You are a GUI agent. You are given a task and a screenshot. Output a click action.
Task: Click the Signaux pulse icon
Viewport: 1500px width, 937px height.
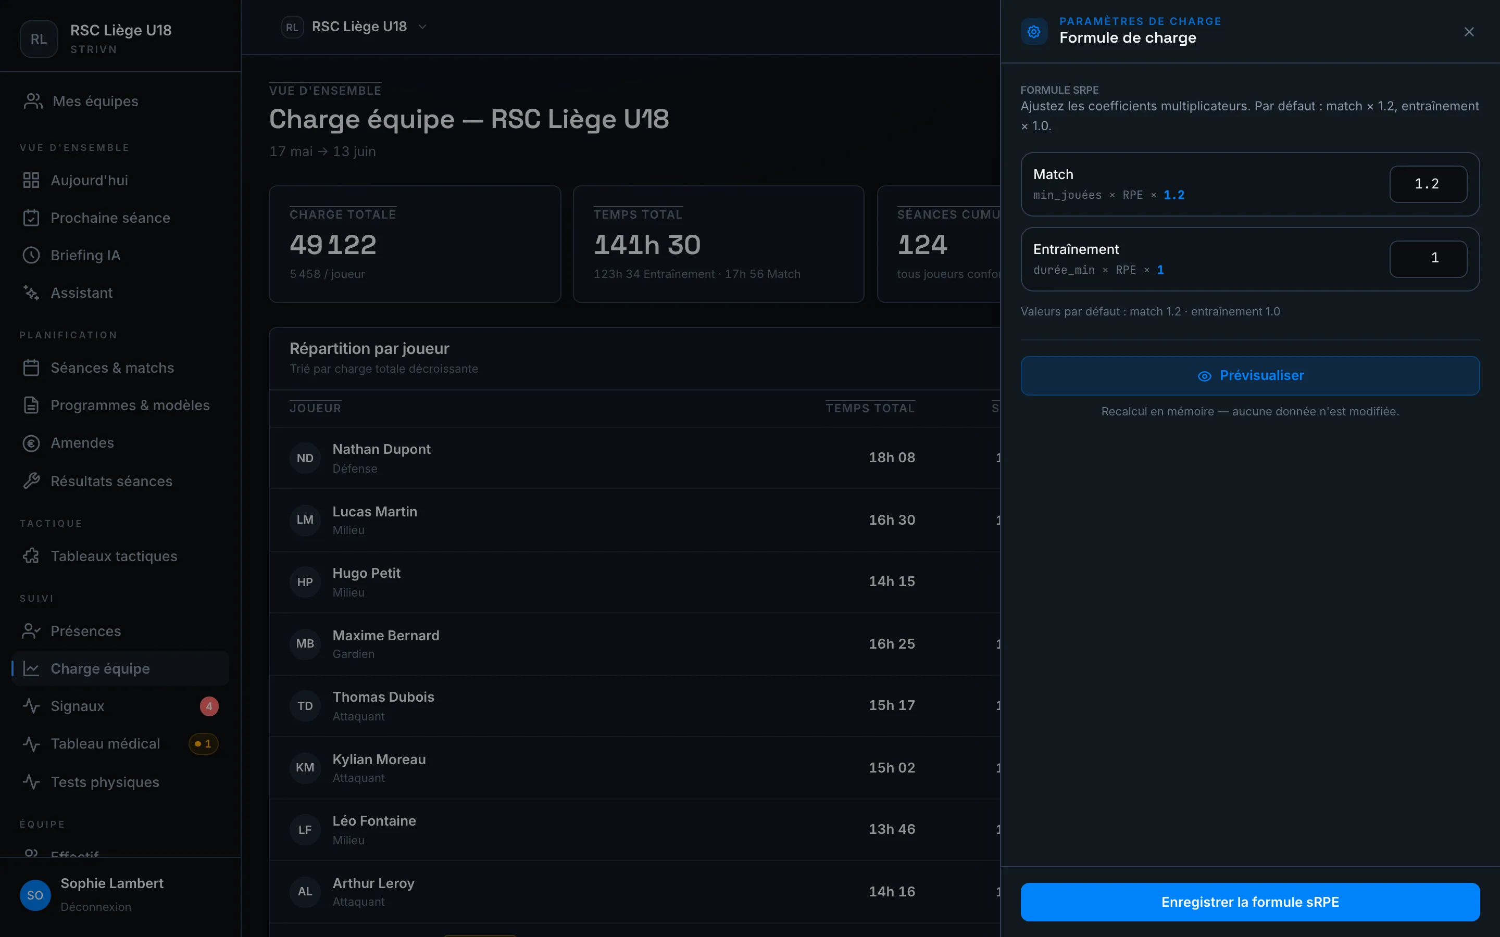coord(31,706)
